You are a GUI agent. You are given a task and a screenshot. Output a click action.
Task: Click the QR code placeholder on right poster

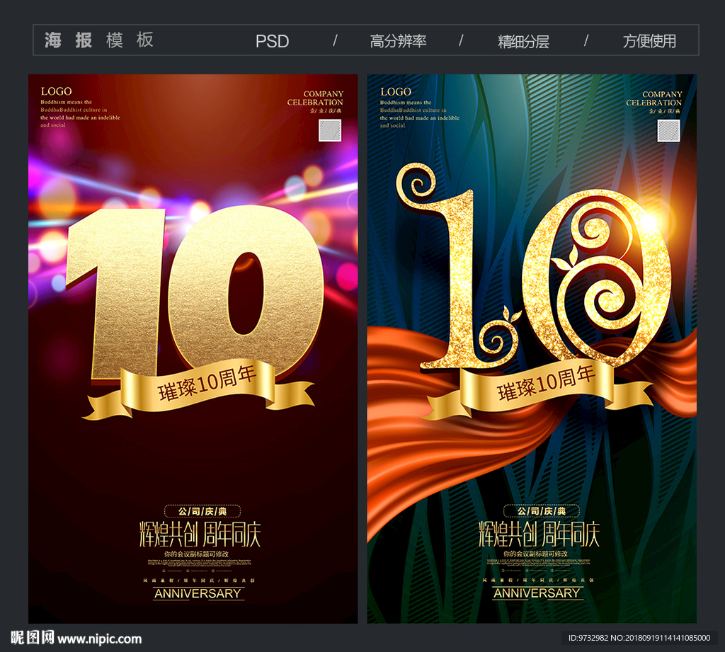[668, 130]
